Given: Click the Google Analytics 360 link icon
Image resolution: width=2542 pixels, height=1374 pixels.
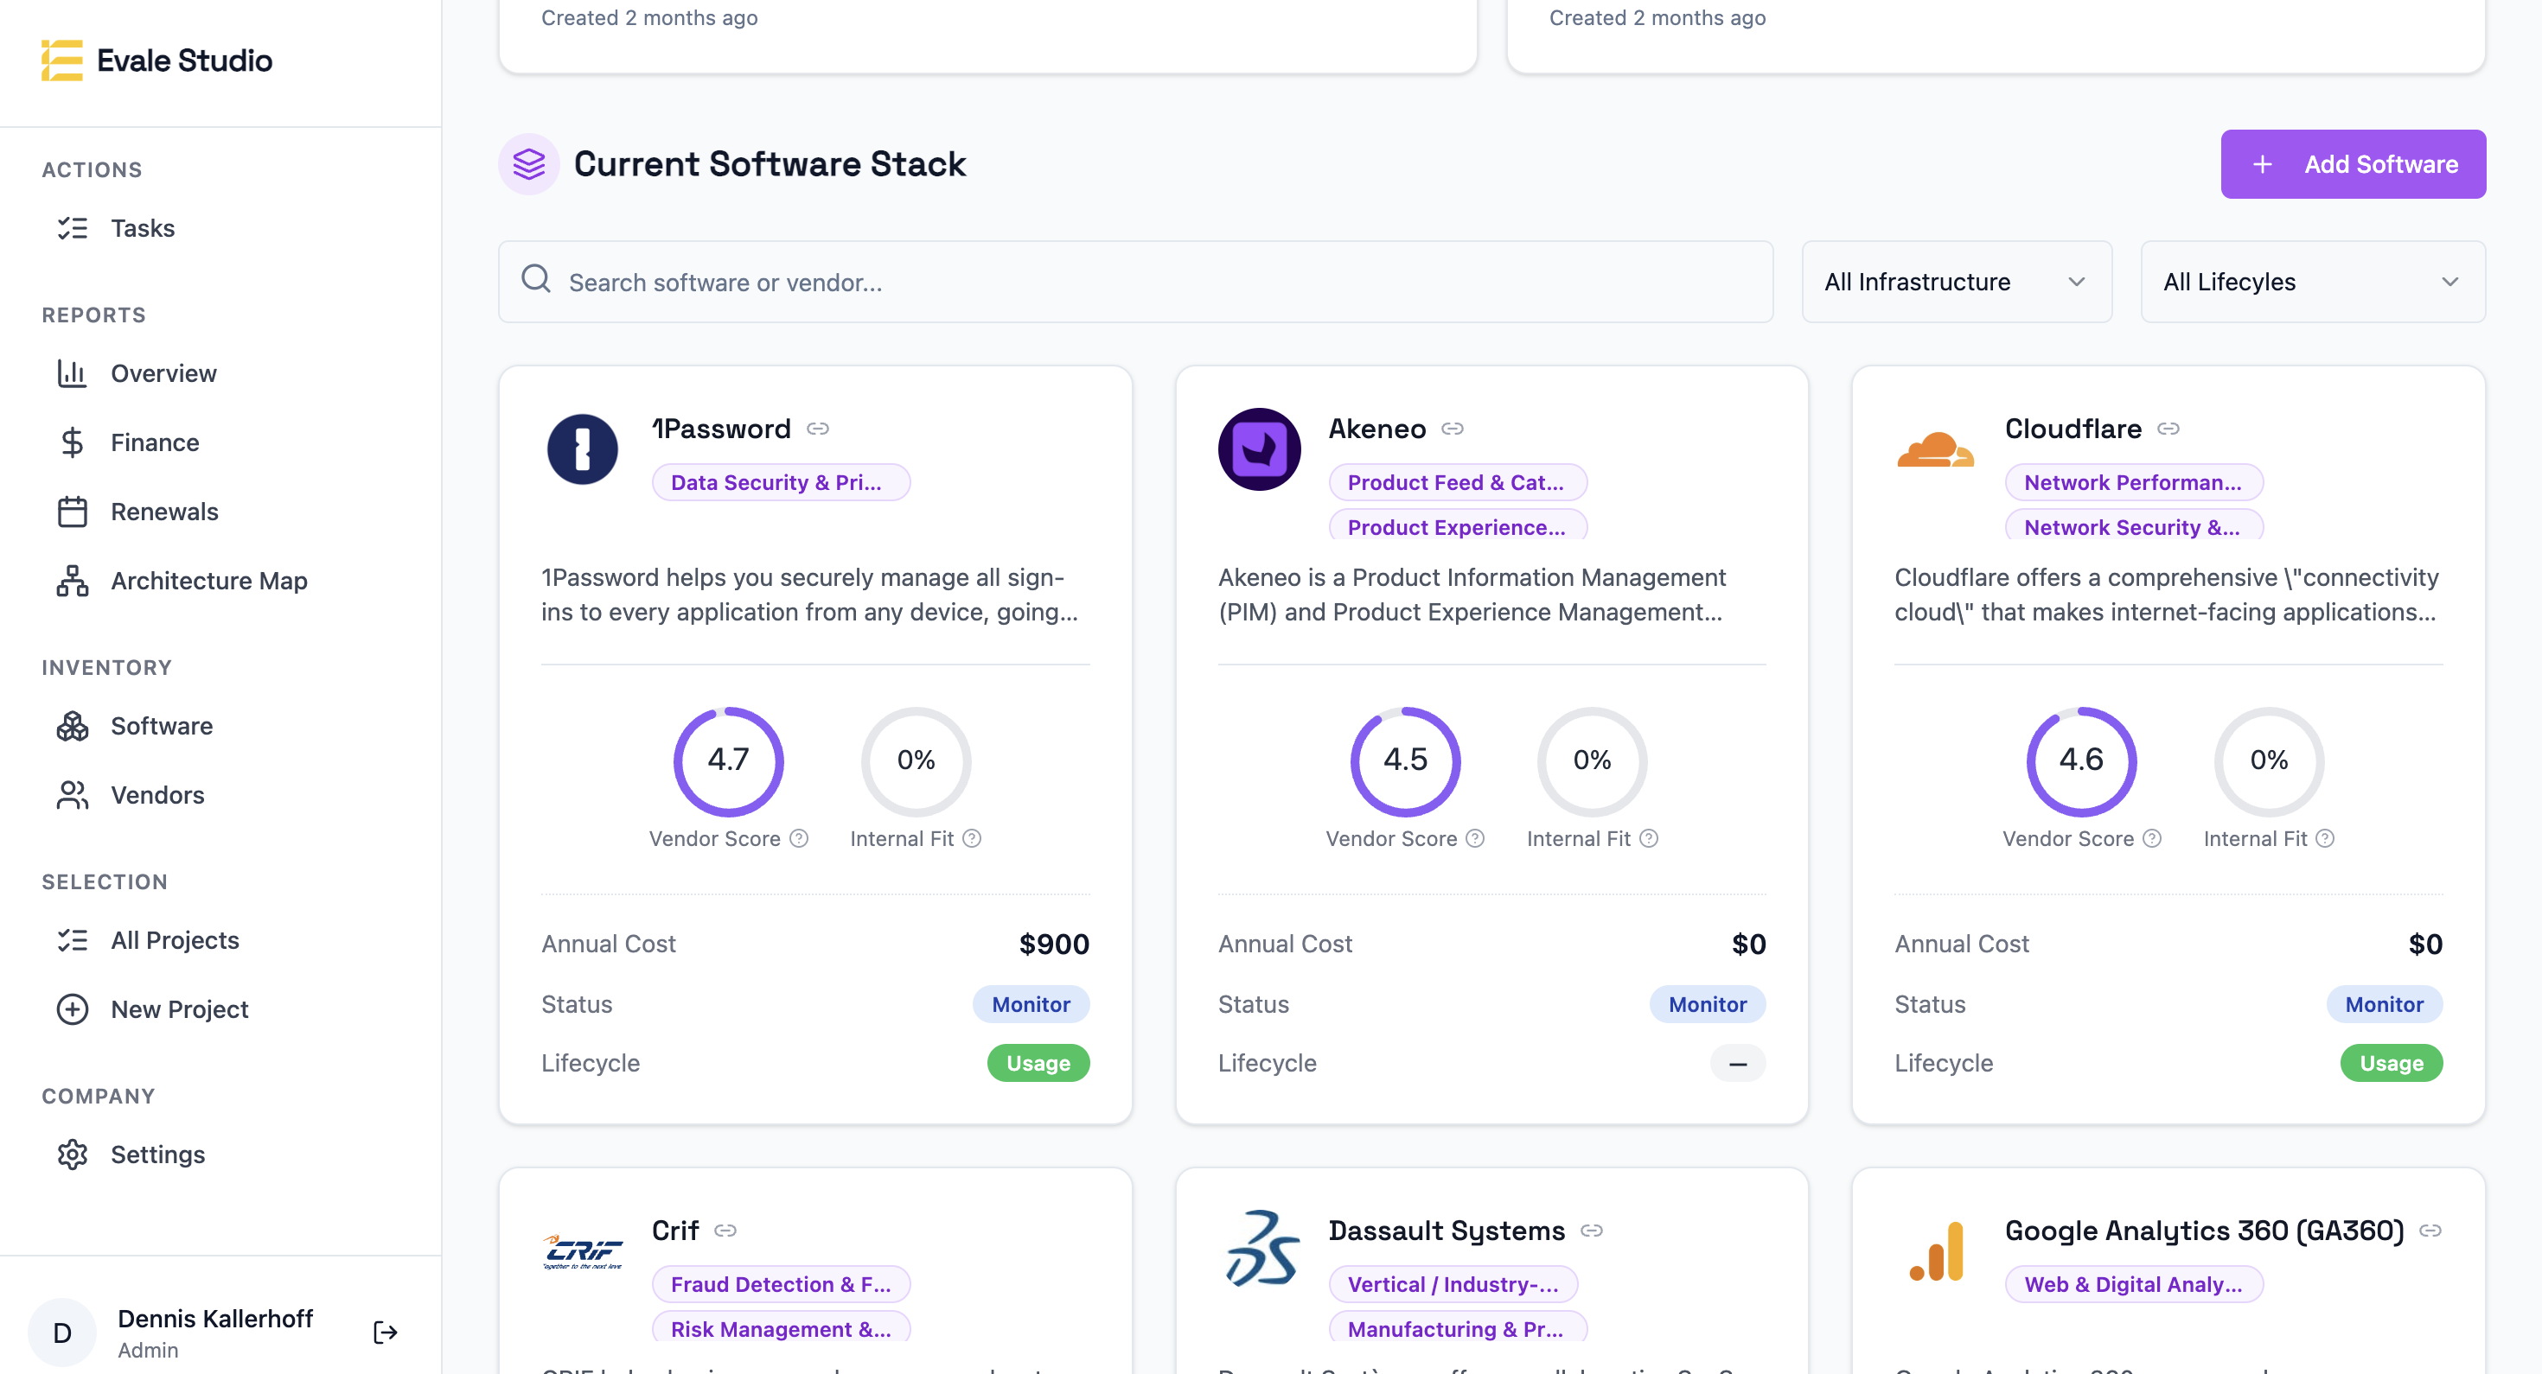Looking at the screenshot, I should coord(2430,1230).
